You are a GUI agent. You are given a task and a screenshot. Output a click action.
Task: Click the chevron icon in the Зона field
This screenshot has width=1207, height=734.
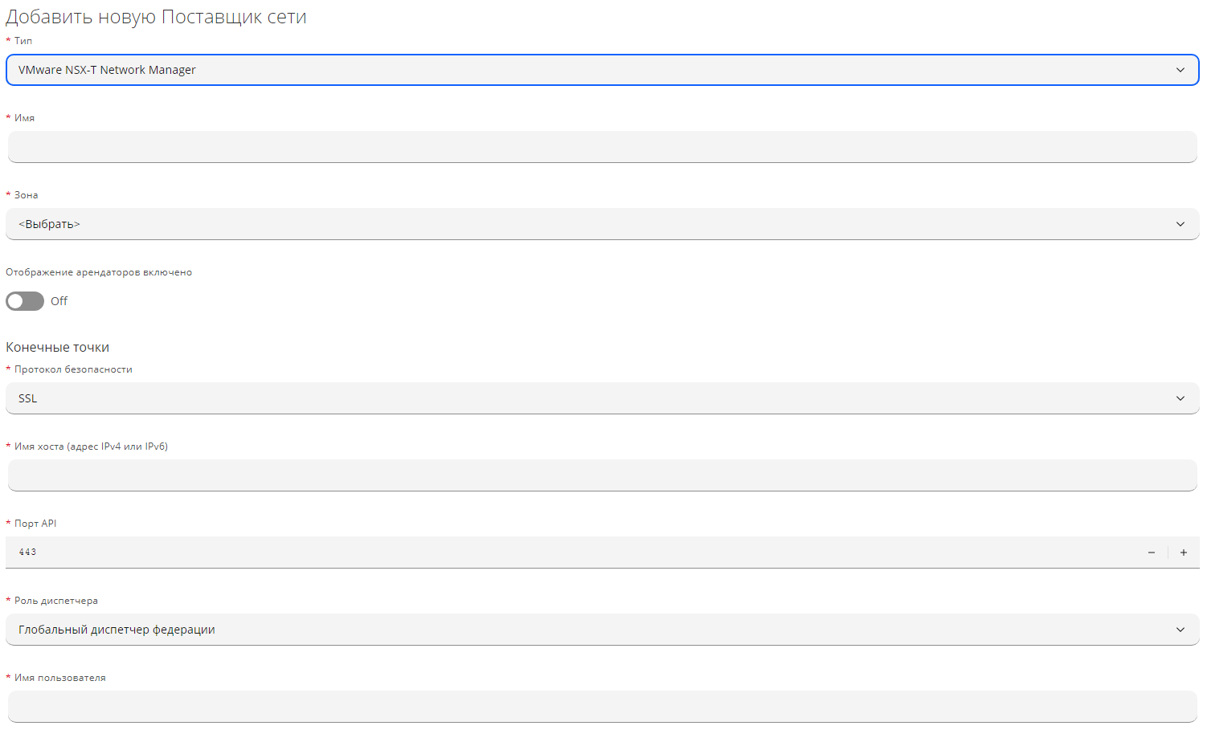(1180, 224)
